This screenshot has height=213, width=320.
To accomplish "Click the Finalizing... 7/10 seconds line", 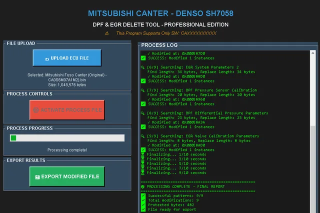I will (x=176, y=168).
